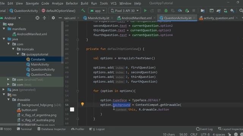Click the stop square toolbar icon

(x=194, y=11)
